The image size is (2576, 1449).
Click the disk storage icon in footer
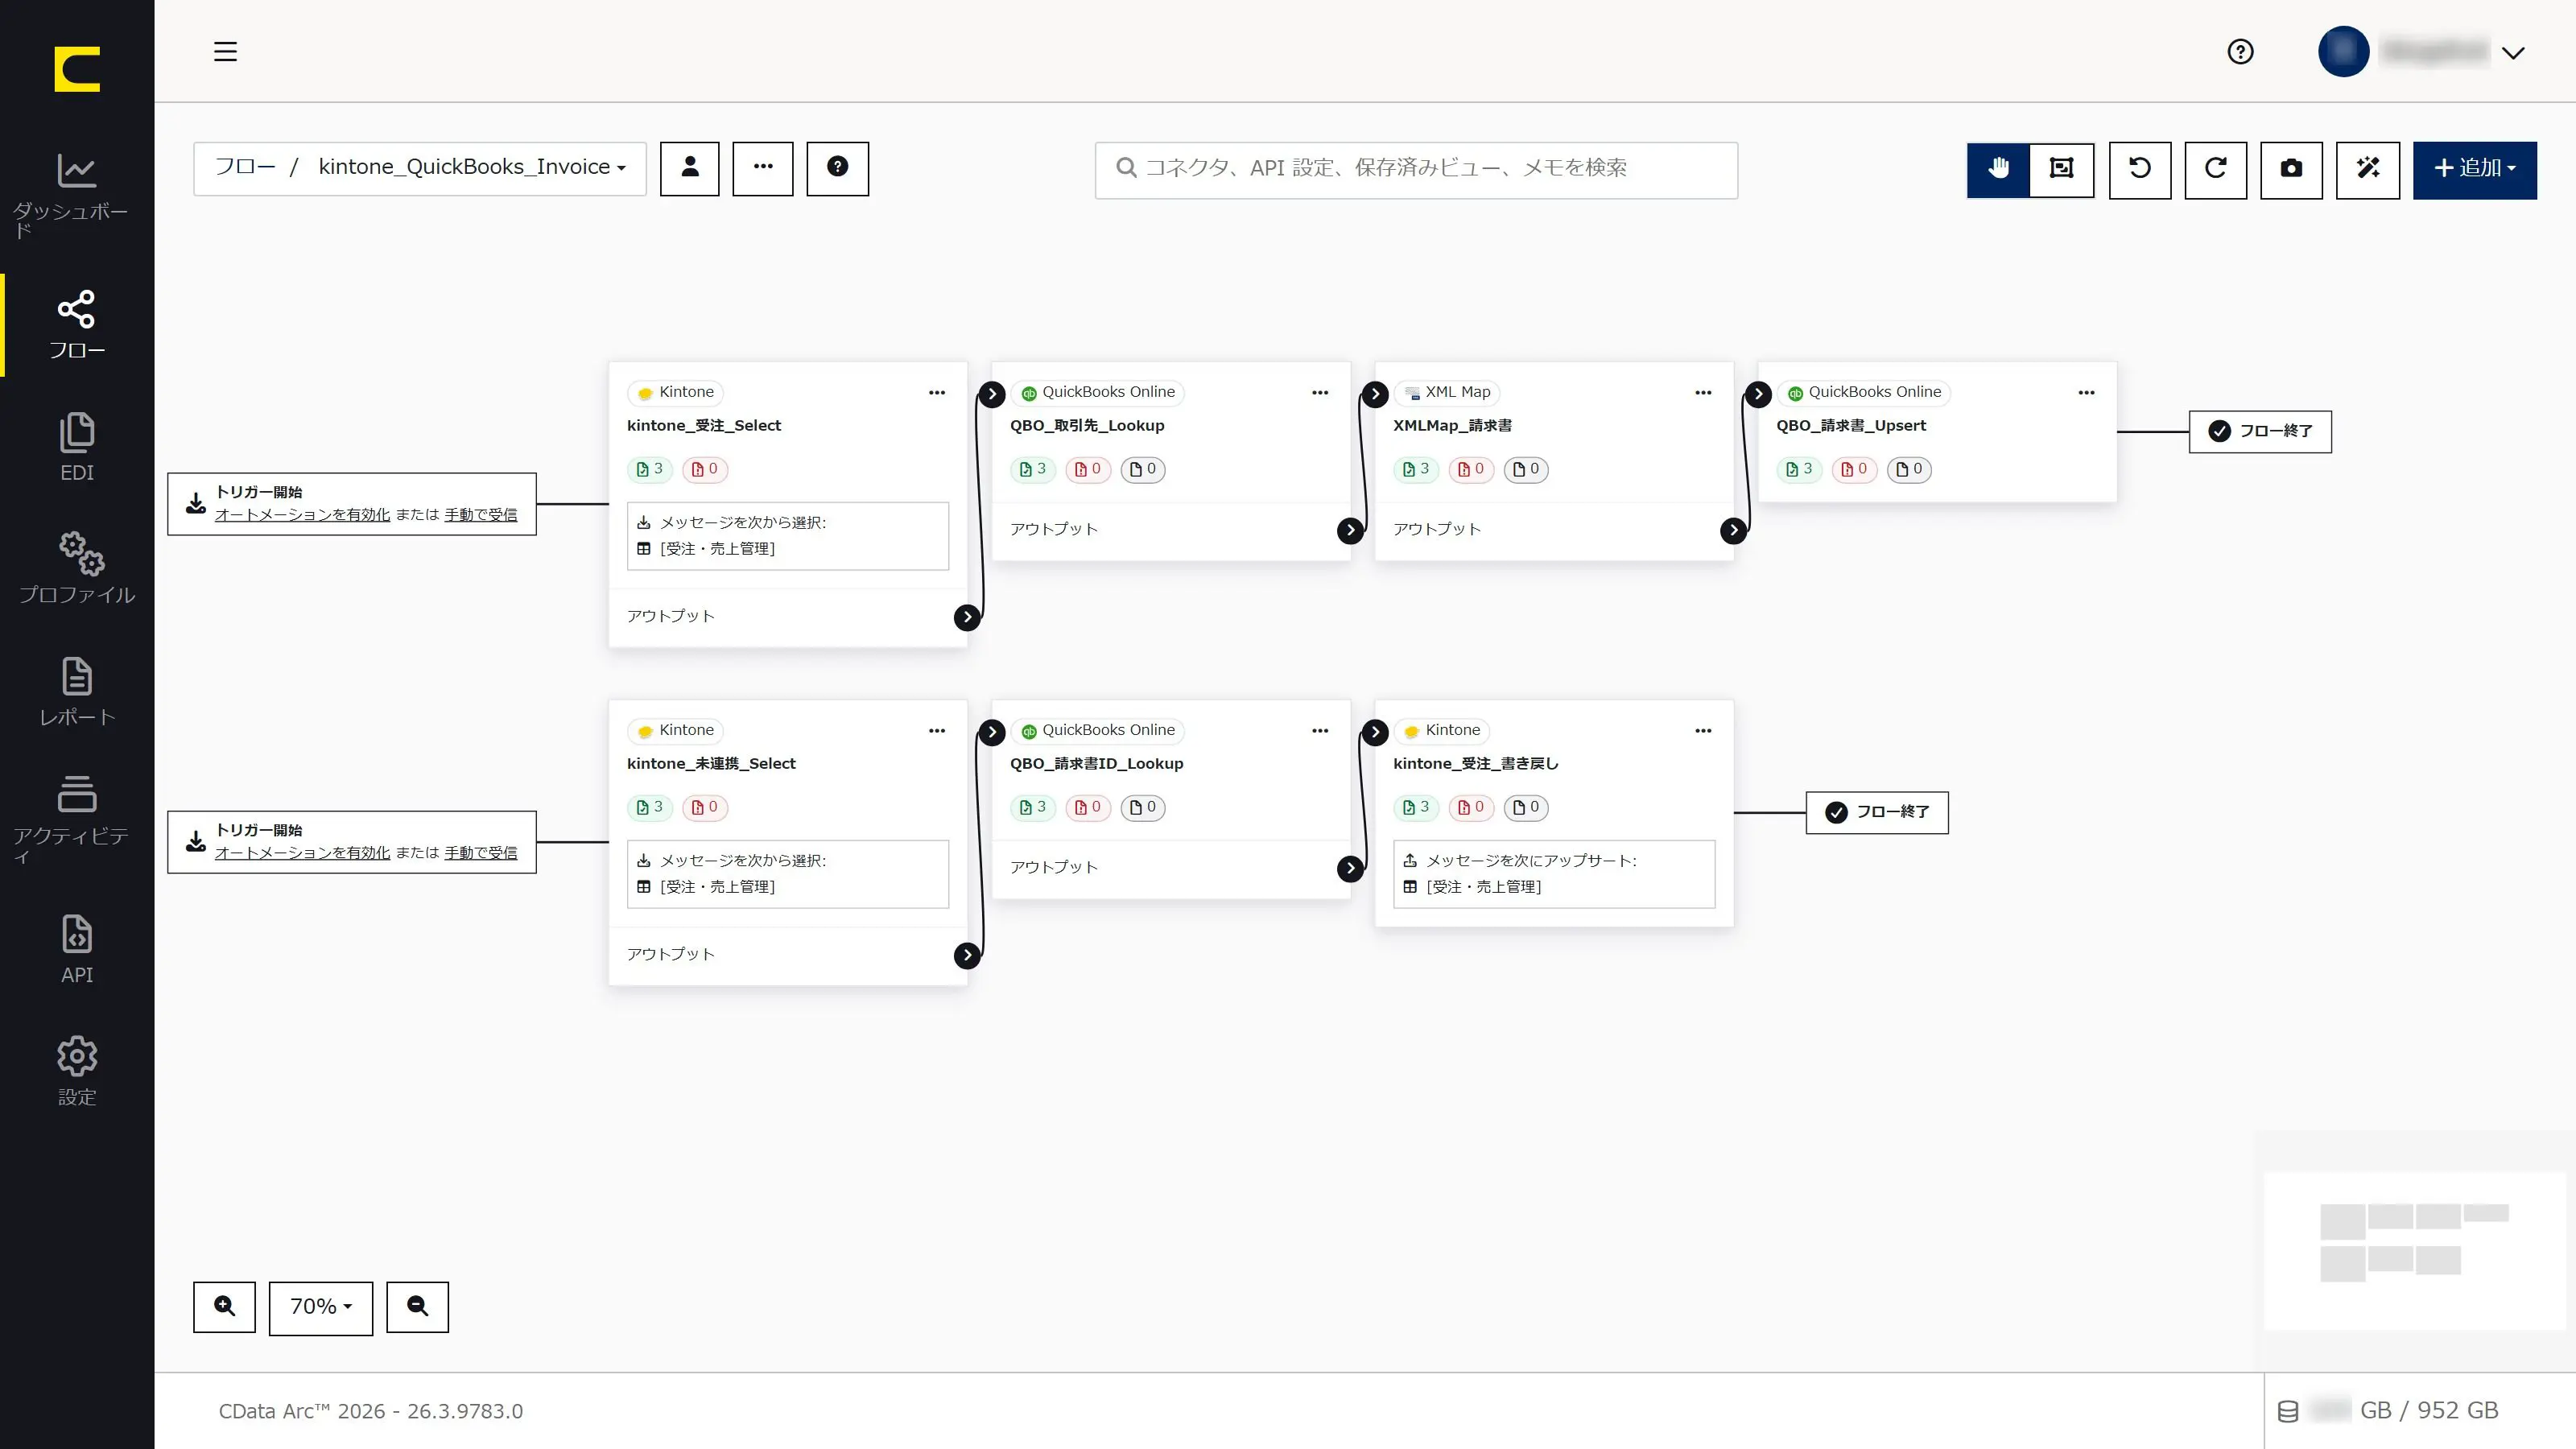click(2288, 1411)
